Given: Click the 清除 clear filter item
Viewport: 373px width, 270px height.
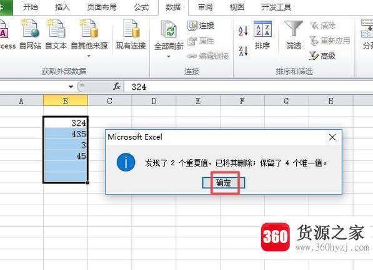Looking at the screenshot, I should pos(323,26).
